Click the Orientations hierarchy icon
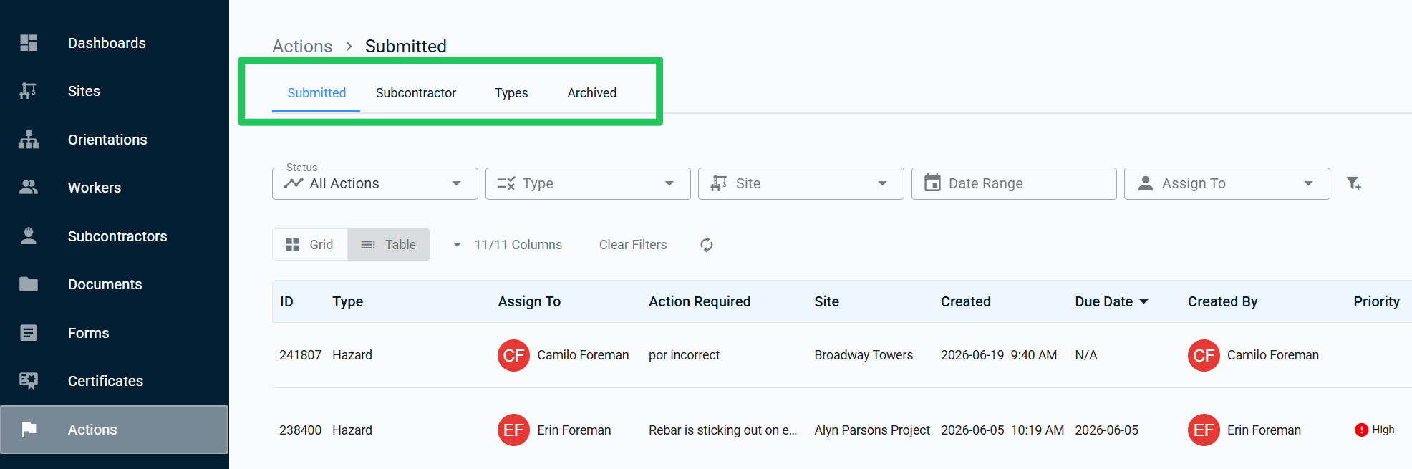The height and width of the screenshot is (469, 1412). pos(29,140)
